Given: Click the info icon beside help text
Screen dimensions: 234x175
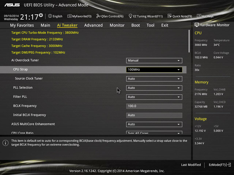Looking at the screenshot, I should (5, 143).
